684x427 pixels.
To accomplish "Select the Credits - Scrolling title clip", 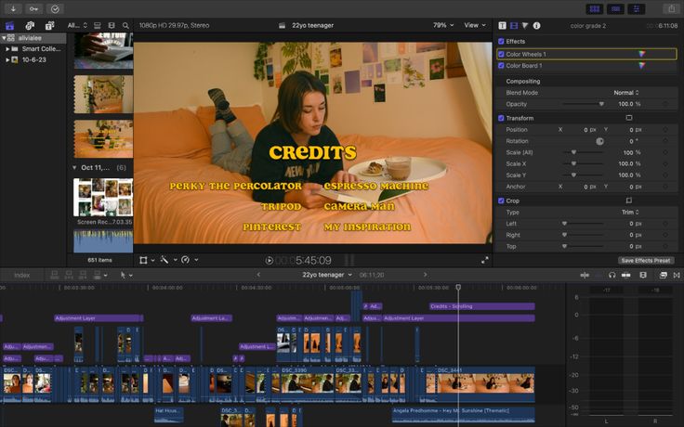I will 482,306.
